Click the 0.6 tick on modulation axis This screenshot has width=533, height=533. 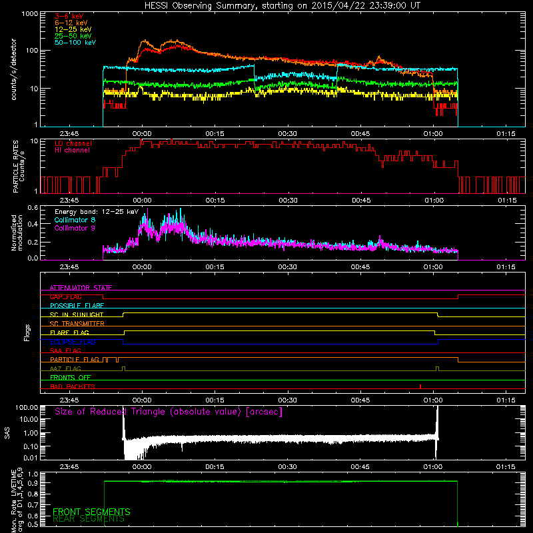pos(33,207)
